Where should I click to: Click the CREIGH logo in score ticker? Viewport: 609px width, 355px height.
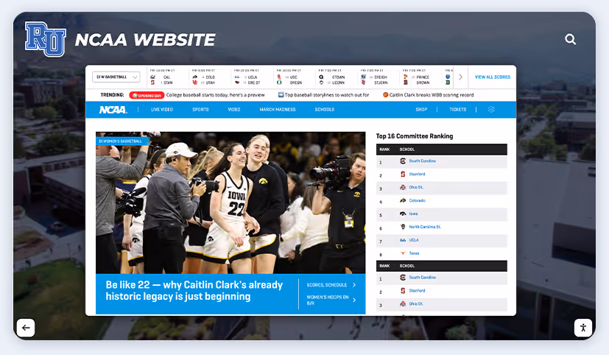click(363, 77)
